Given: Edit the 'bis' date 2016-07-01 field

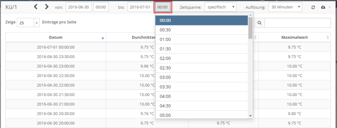Looking at the screenshot, I should tap(141, 7).
